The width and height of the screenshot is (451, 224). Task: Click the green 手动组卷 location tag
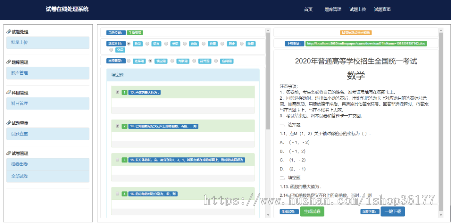(x=135, y=33)
